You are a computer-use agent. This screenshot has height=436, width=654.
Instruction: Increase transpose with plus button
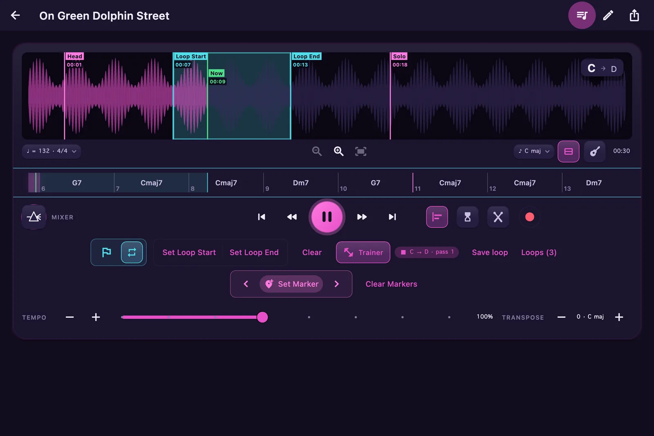tap(619, 317)
